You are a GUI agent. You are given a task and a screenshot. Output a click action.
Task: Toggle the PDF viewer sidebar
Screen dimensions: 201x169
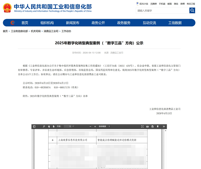(34, 126)
